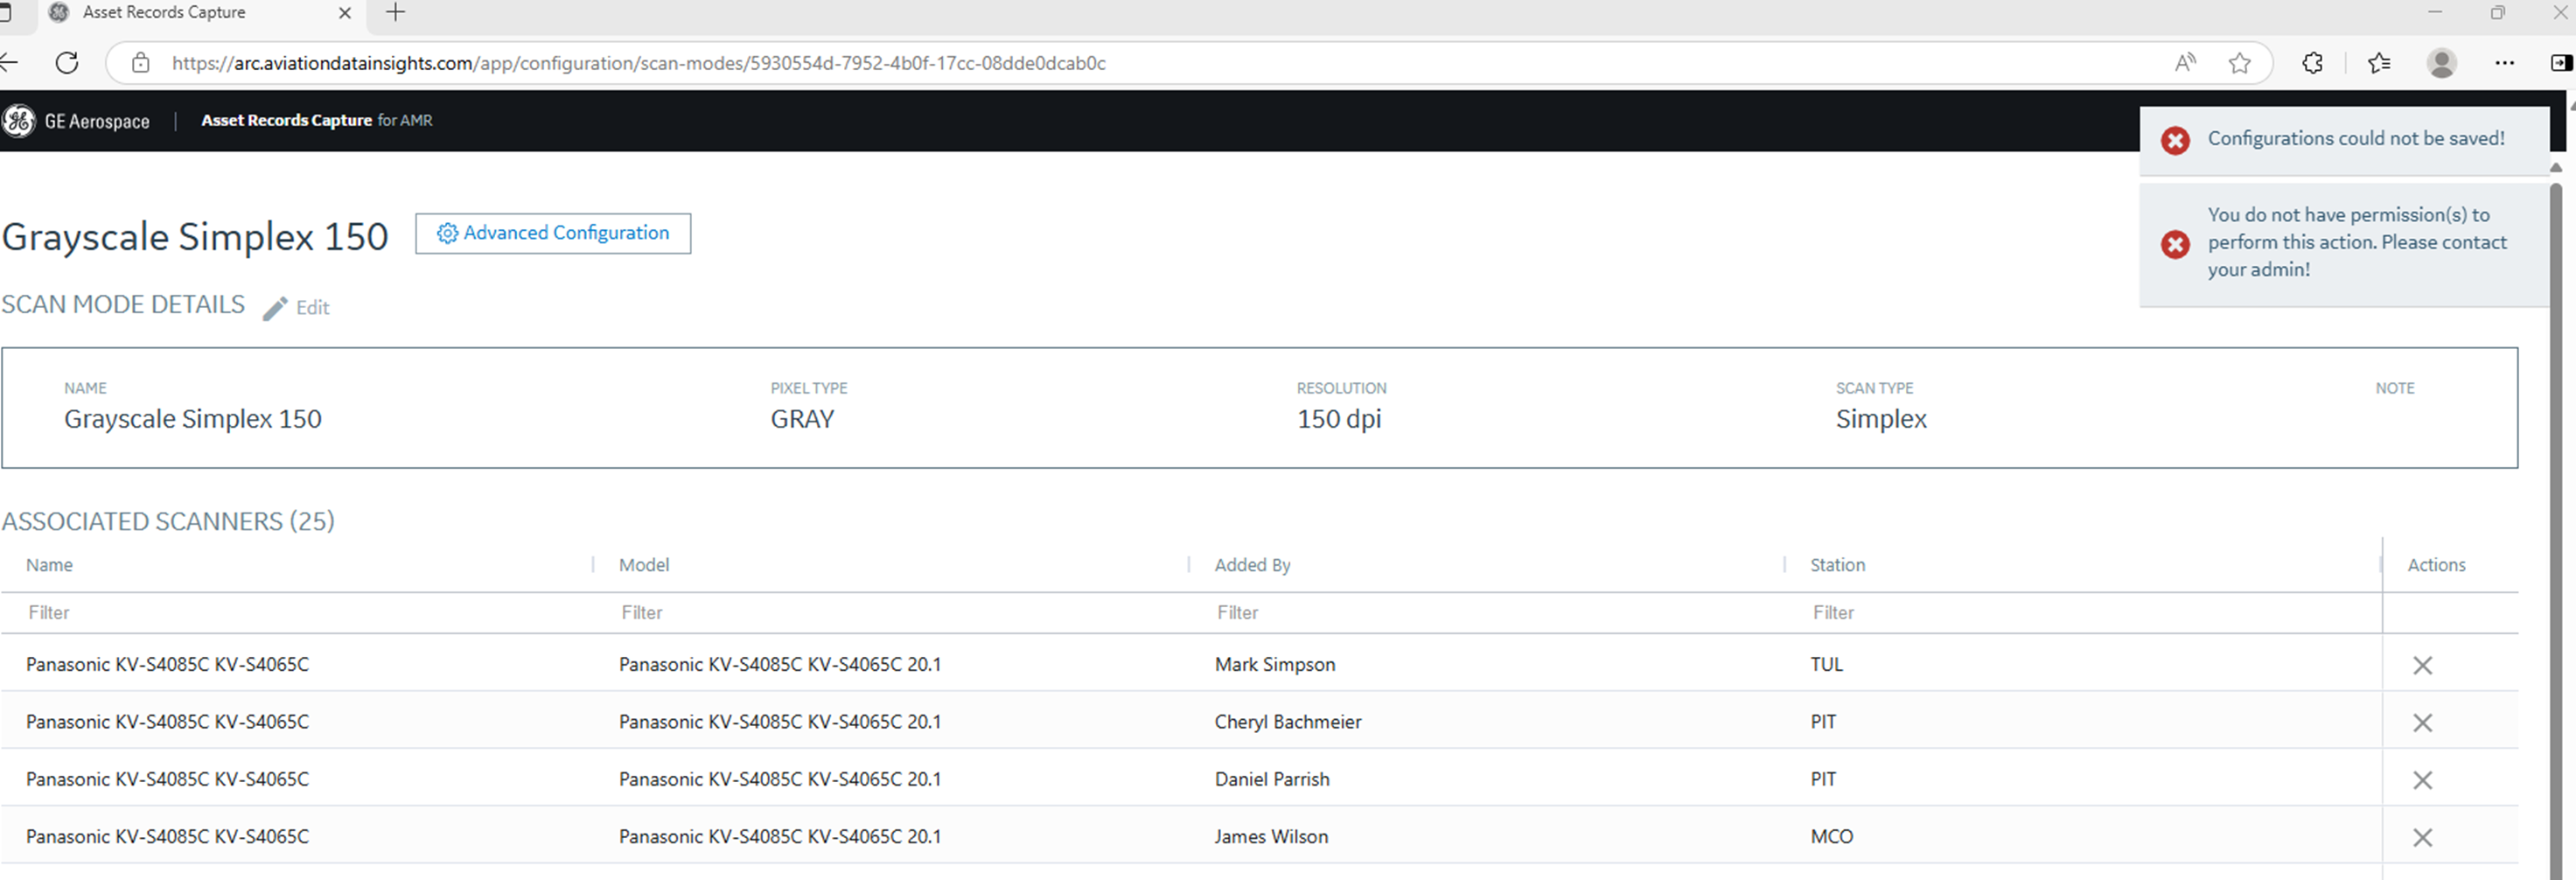Click the 150 dpi resolution value
Viewport: 2576px width, 880px height.
pos(1338,419)
